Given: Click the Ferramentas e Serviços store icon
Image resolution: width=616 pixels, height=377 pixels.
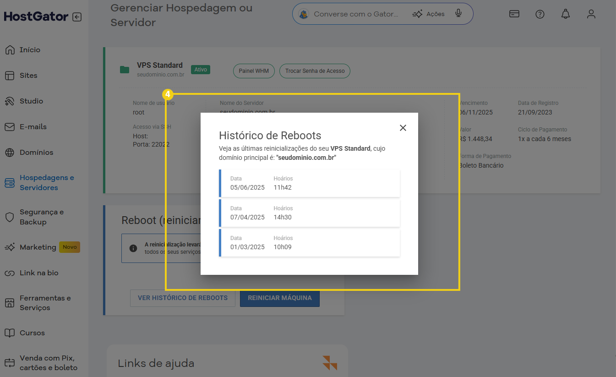Looking at the screenshot, I should (10, 303).
